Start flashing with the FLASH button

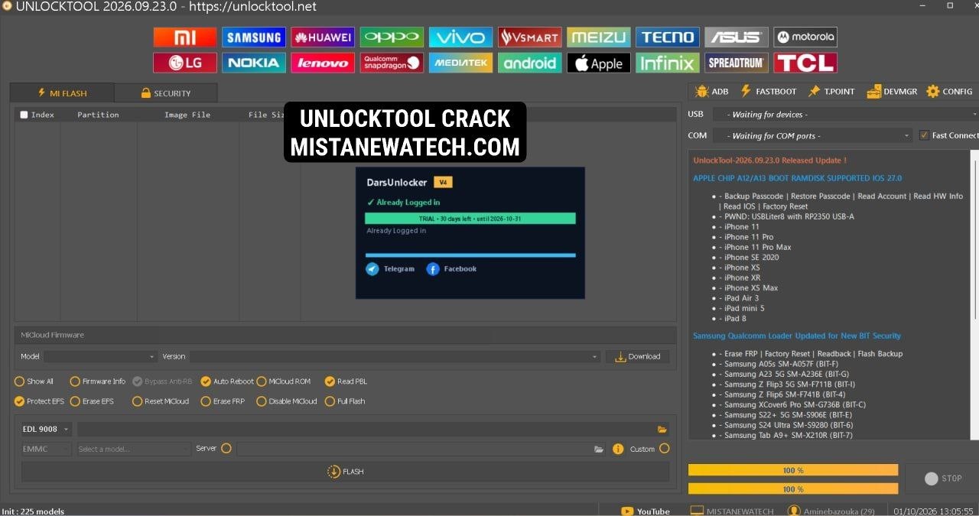(345, 472)
